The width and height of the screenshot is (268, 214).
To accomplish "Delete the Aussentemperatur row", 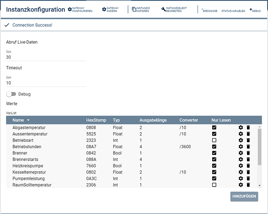I will point(248,134).
